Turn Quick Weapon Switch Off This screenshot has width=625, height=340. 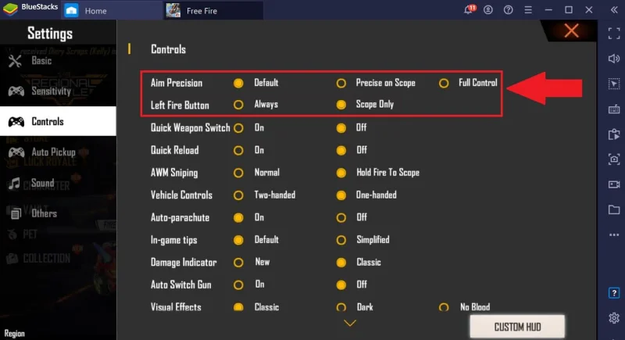click(341, 128)
